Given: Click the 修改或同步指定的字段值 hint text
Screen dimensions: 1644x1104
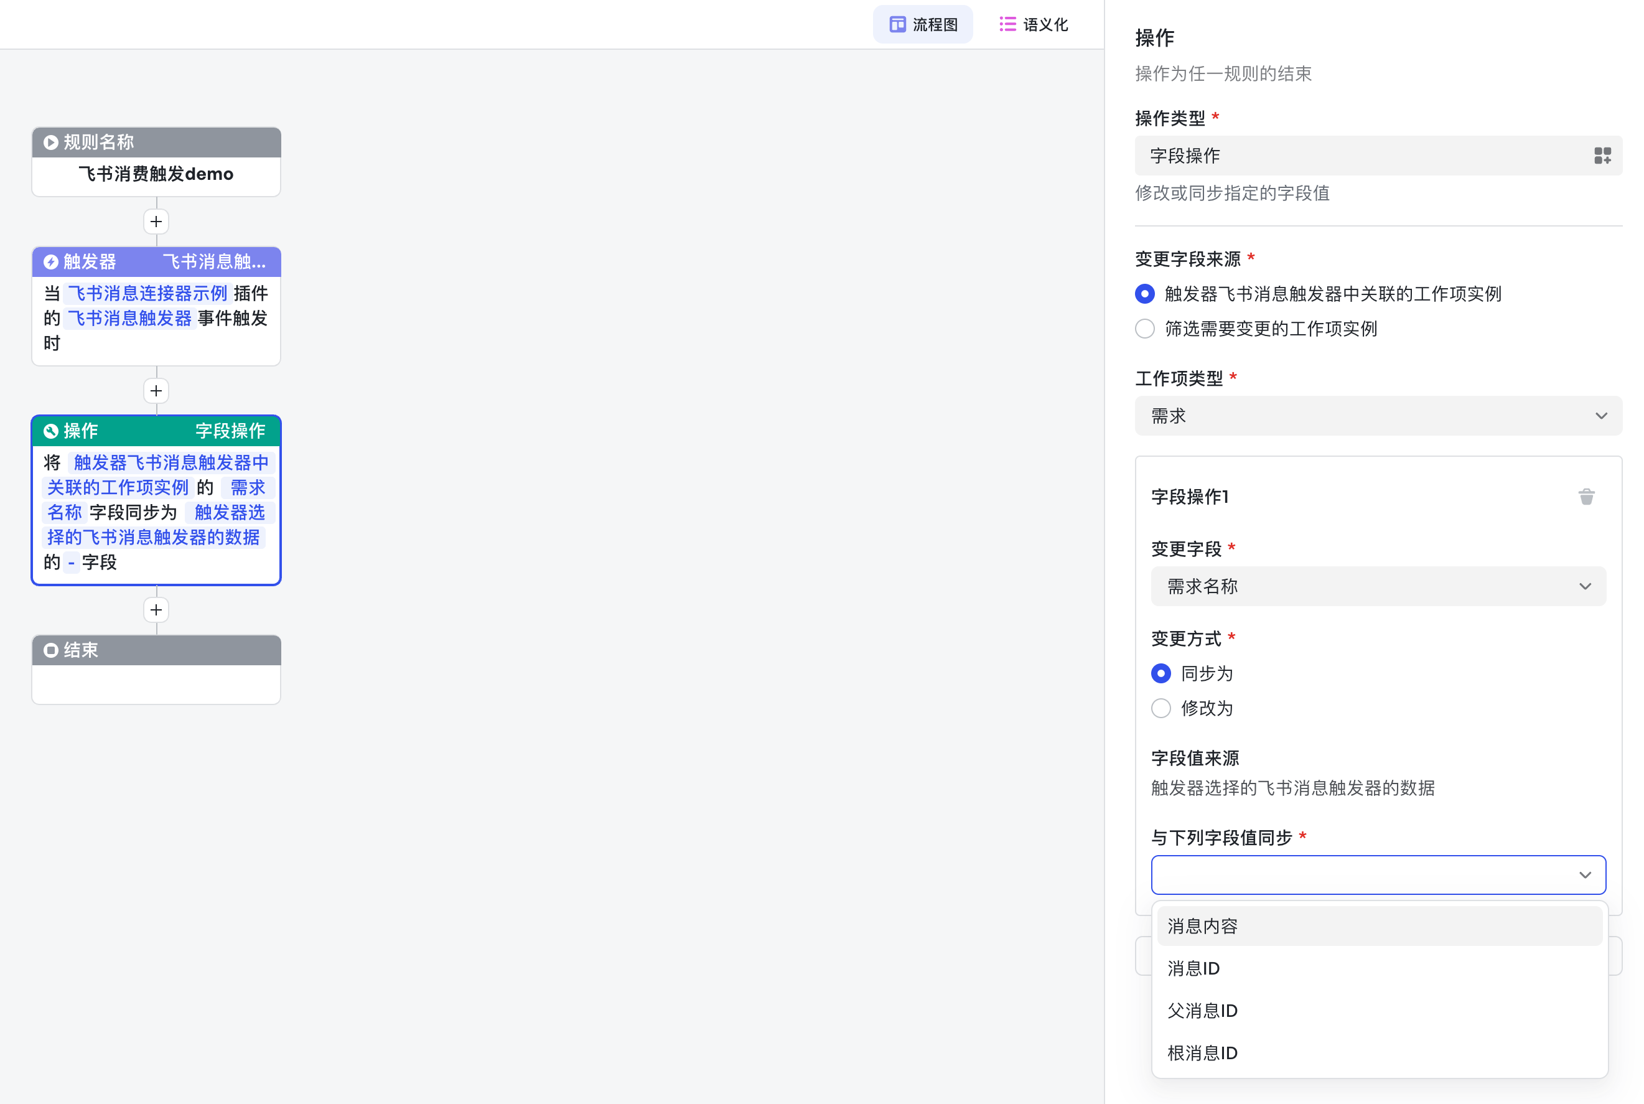Looking at the screenshot, I should coord(1232,194).
